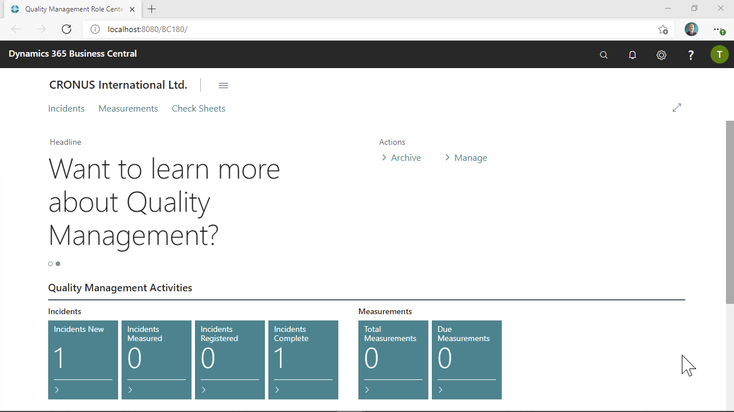Open the search magnifier in Business Central header
734x412 pixels.
(x=603, y=55)
